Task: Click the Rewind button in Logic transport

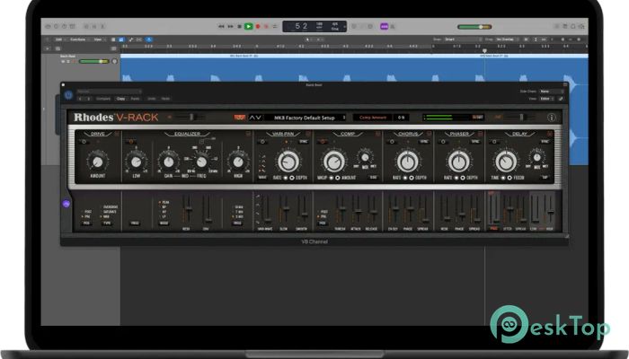Action: [221, 26]
